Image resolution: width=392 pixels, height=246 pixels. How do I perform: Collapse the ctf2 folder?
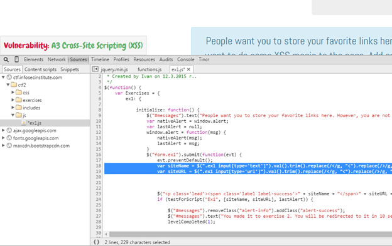coord(8,85)
